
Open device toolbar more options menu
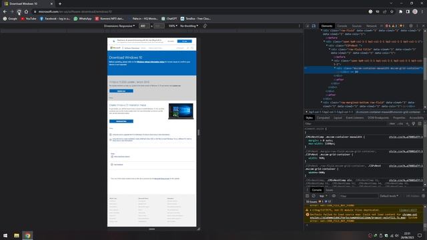click(x=300, y=26)
